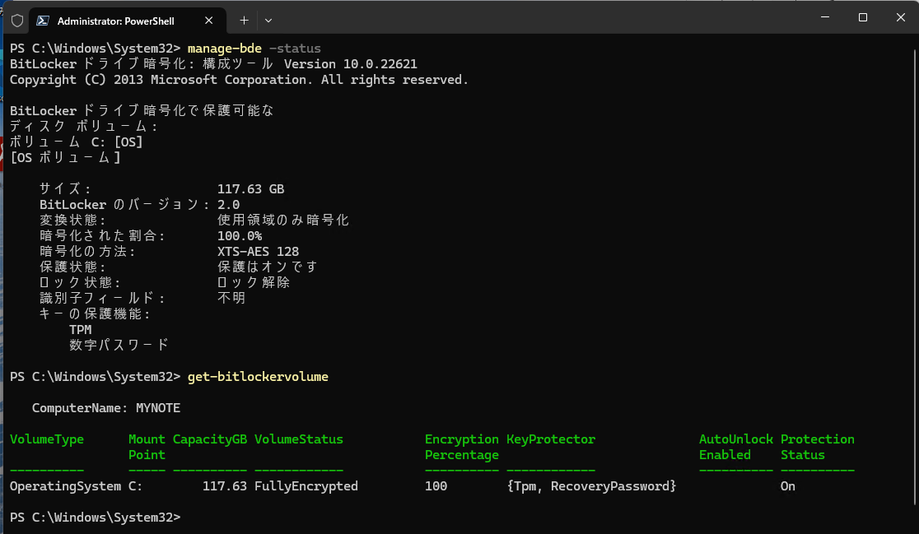The height and width of the screenshot is (534, 919).
Task: Click the minimize icon of the Terminal window
Action: pyautogui.click(x=823, y=16)
